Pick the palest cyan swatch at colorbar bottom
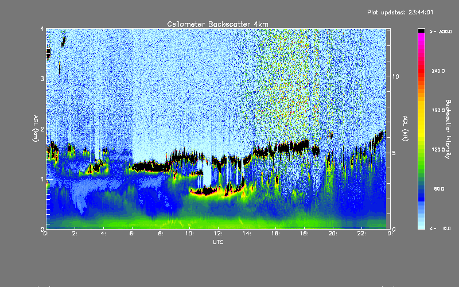This screenshot has width=459, height=287. [x=421, y=227]
